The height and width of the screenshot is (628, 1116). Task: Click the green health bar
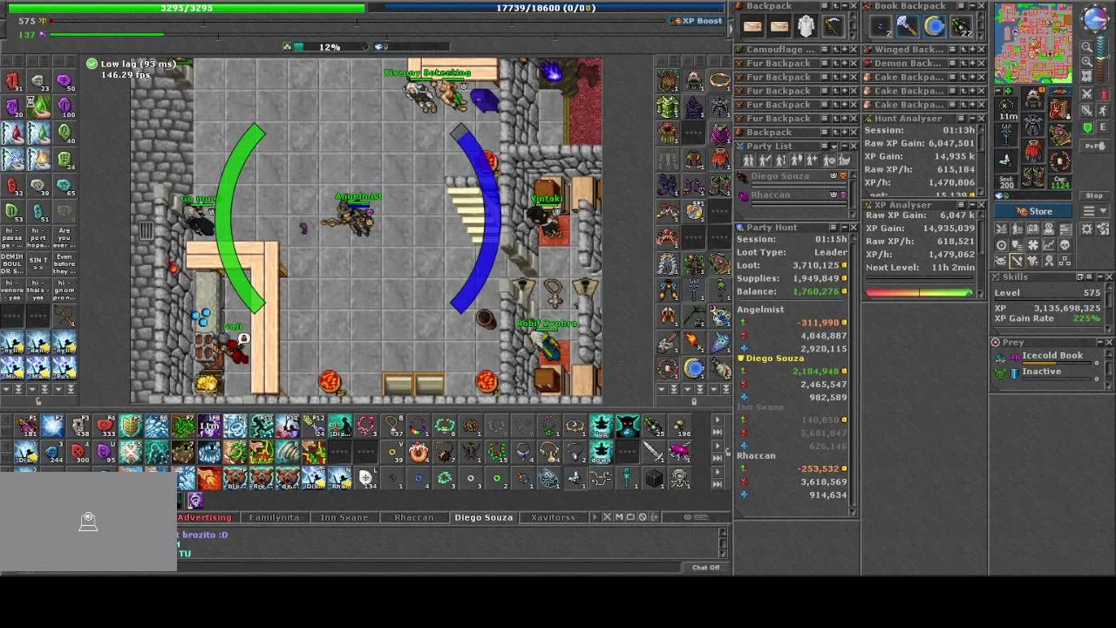click(187, 8)
